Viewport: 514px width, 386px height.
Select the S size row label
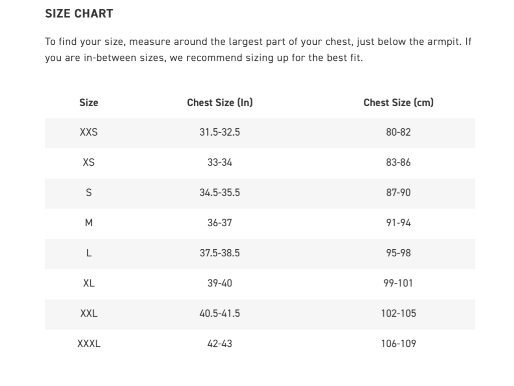(x=89, y=193)
